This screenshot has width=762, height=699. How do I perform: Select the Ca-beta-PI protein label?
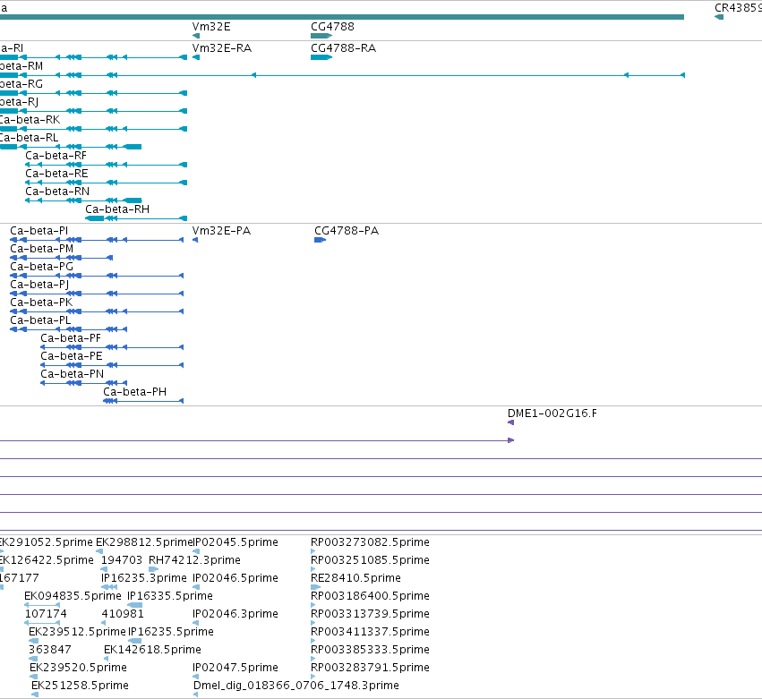[x=39, y=231]
